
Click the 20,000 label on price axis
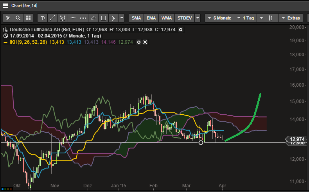pyautogui.click(x=297, y=27)
